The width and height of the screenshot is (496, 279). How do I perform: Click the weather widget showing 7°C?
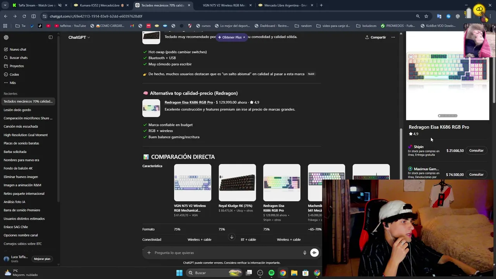tap(21, 273)
